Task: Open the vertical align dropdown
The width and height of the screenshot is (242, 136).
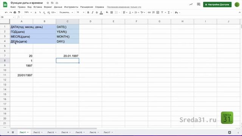Action: [131, 12]
